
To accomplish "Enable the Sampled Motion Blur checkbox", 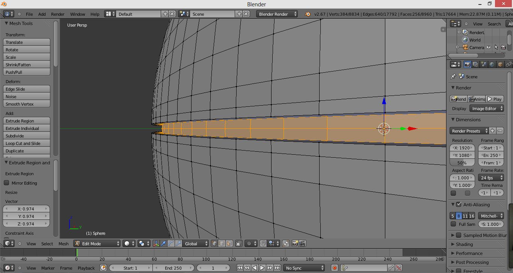I will (x=459, y=235).
